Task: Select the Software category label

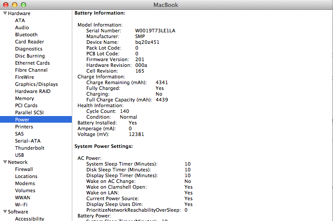Action: (18, 212)
